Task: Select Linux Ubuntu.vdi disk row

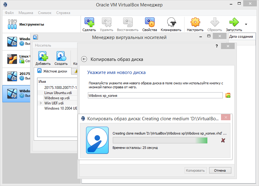Action: point(57,93)
